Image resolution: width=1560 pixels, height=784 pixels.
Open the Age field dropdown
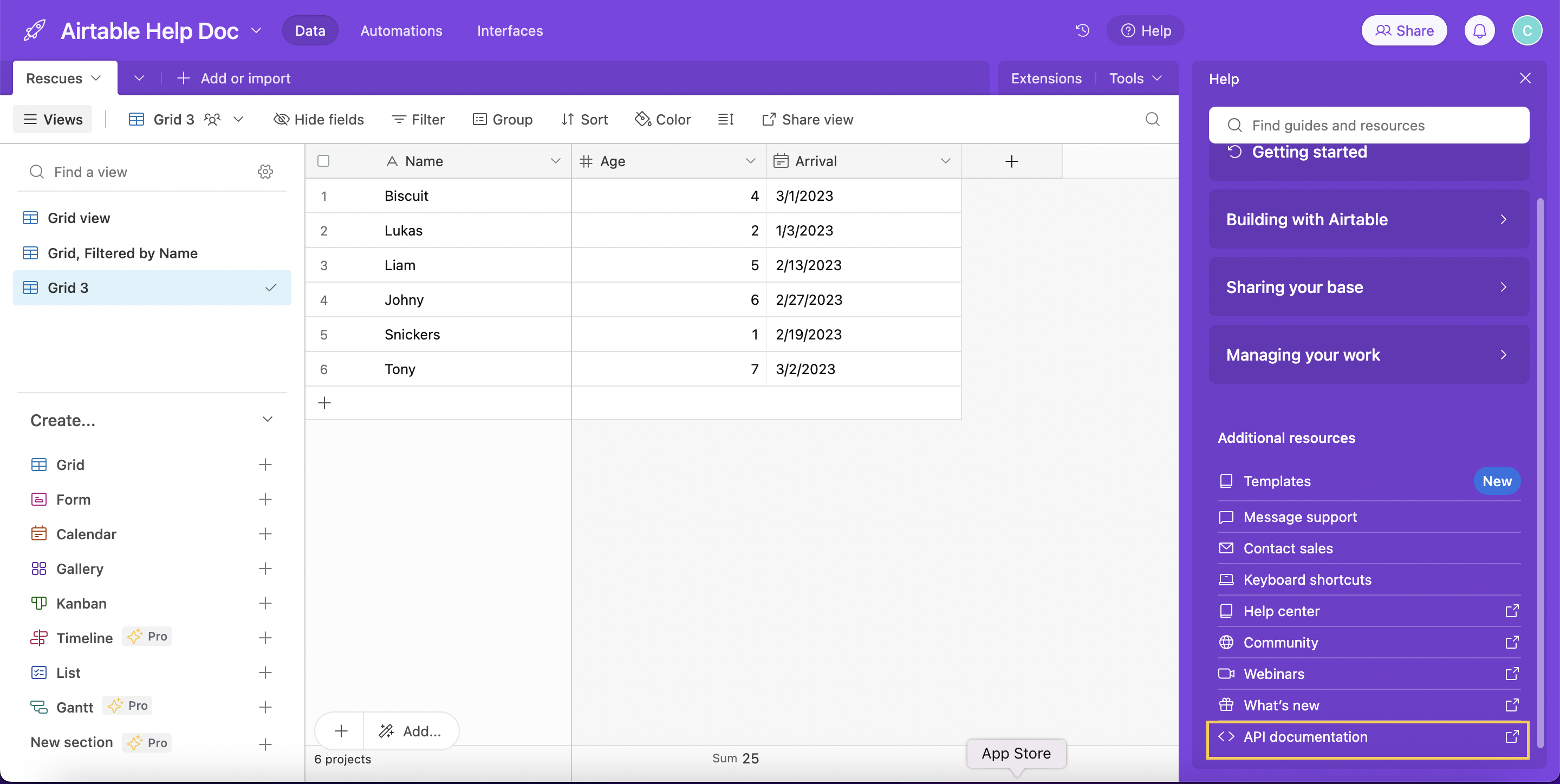(750, 161)
